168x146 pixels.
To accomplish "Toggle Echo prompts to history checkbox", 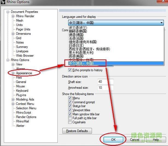I will point(70,70).
